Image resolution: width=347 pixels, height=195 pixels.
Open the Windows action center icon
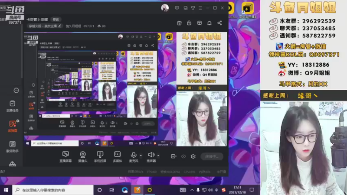[252, 190]
